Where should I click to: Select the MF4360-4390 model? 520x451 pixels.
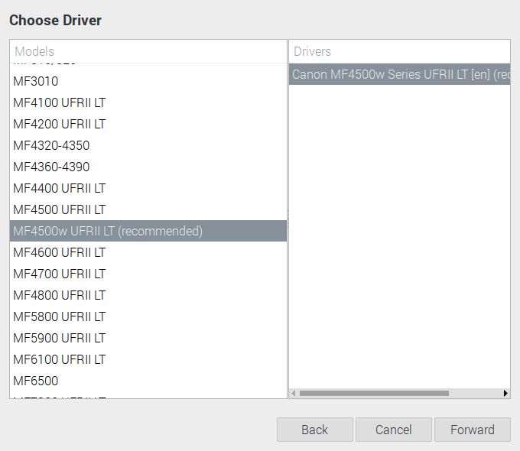click(x=51, y=167)
